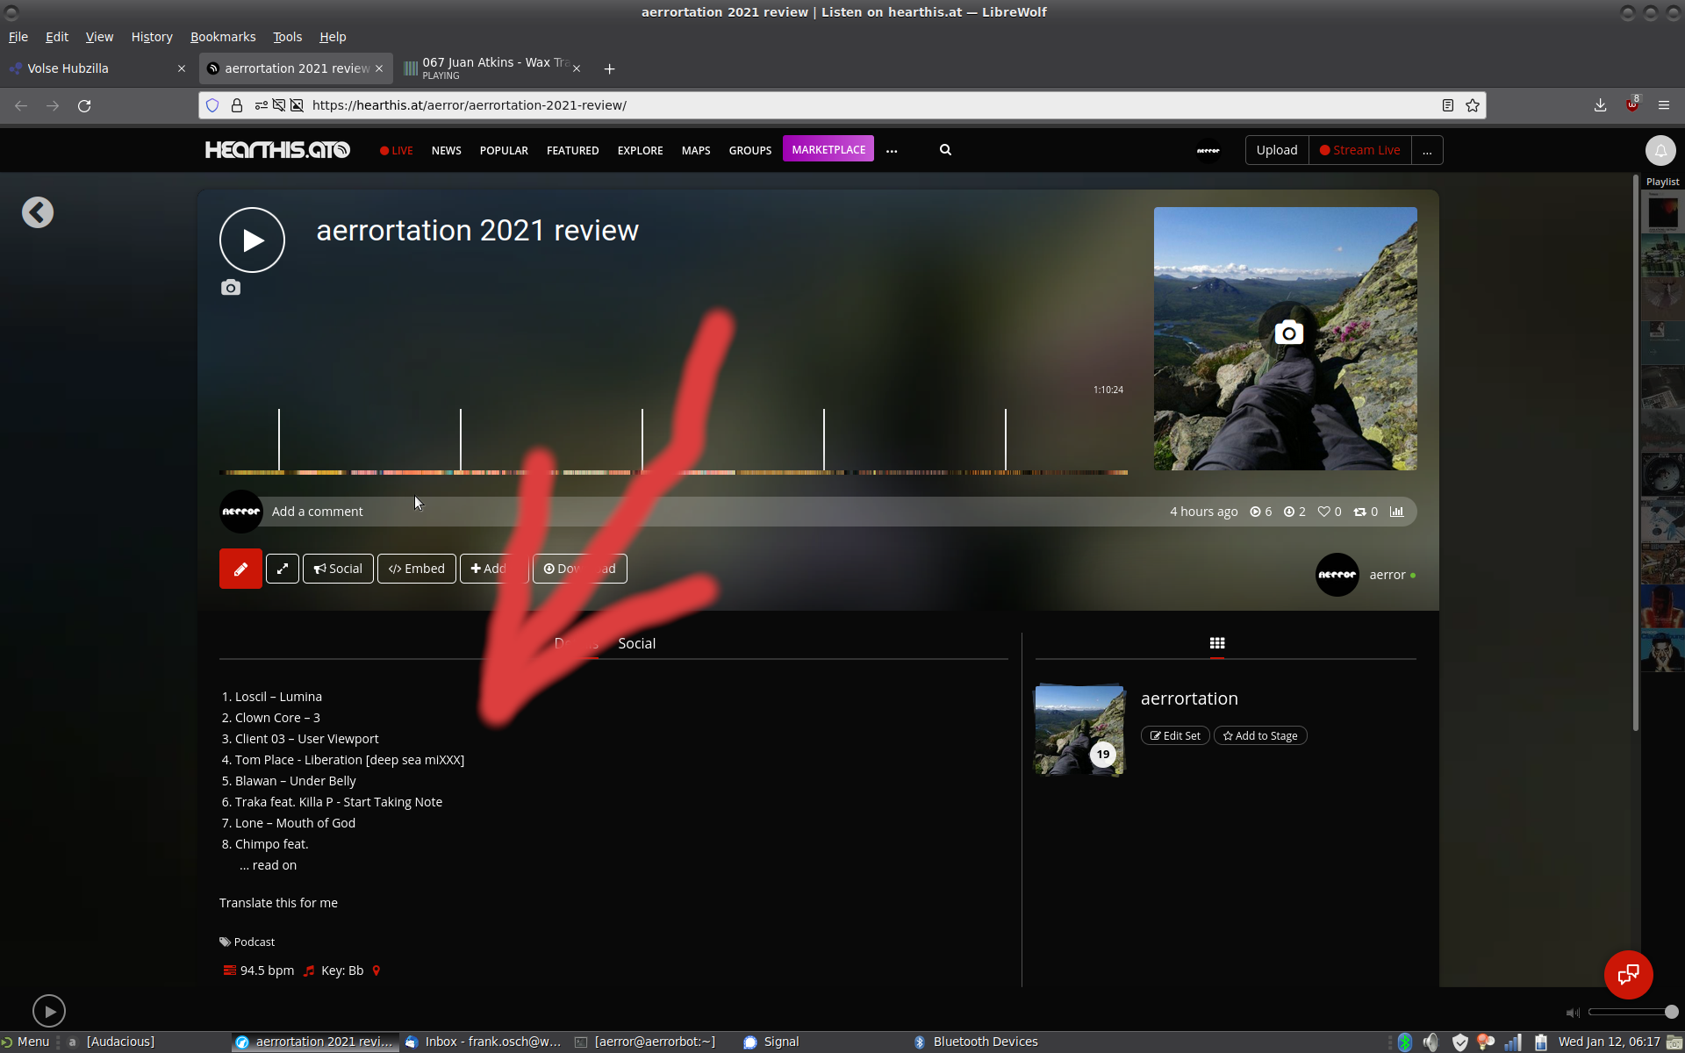Image resolution: width=1685 pixels, height=1053 pixels.
Task: Expand tracklist with read on link
Action: click(x=274, y=865)
